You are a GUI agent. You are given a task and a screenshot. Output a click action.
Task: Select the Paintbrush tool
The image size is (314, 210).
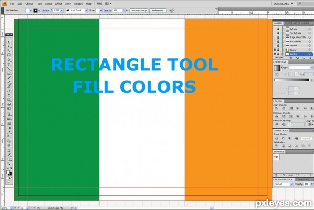(x=9, y=78)
